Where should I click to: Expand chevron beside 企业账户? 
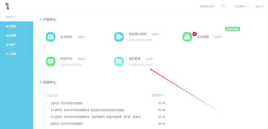coord(26,45)
